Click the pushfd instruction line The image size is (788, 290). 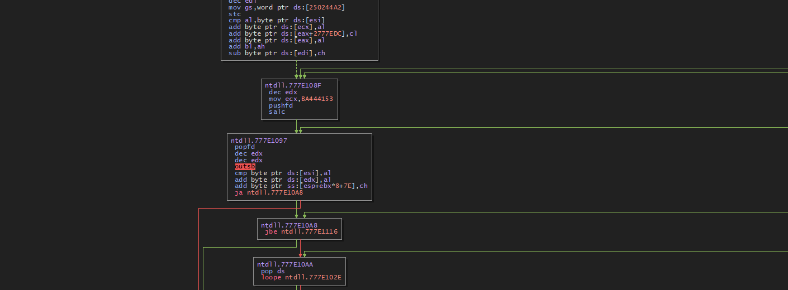click(x=281, y=105)
